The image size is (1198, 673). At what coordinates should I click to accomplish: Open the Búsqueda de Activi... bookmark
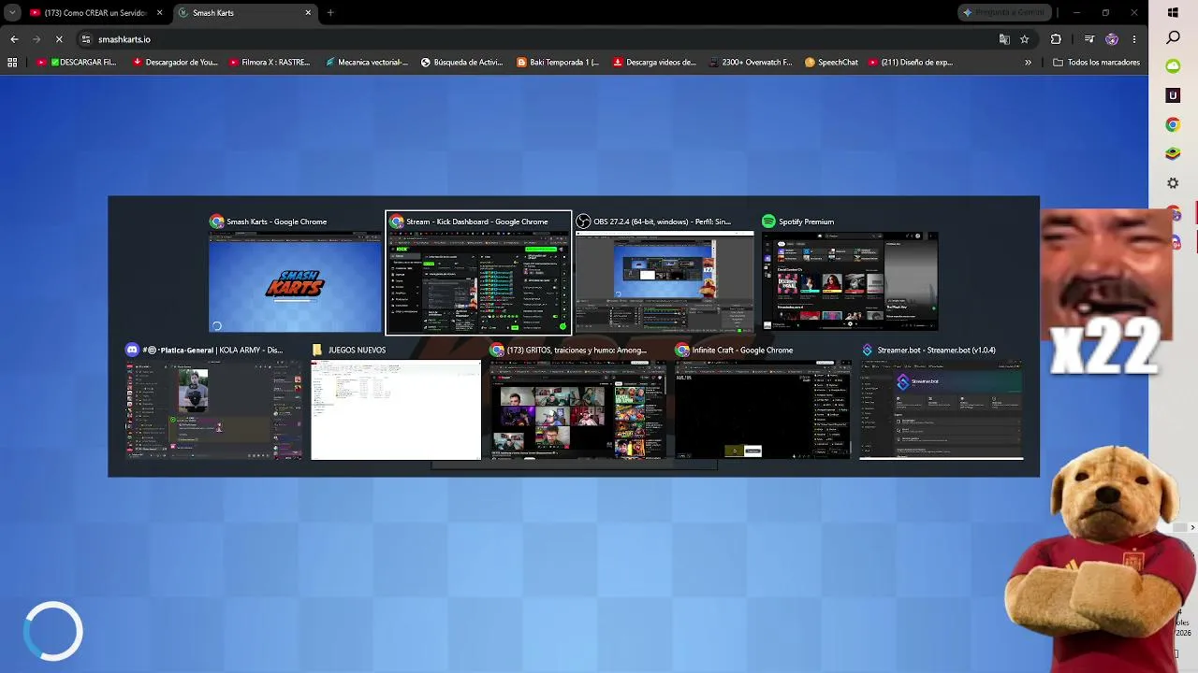pos(462,63)
